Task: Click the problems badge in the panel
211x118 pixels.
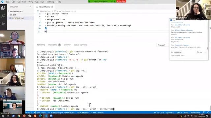Action: [x=59, y=45]
